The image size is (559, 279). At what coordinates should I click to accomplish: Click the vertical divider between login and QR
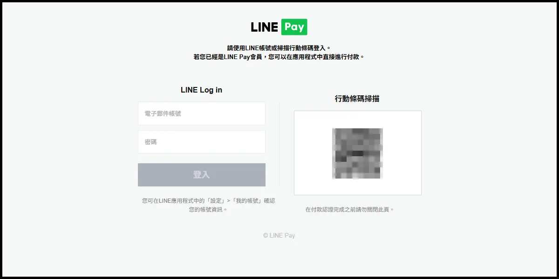click(279, 144)
